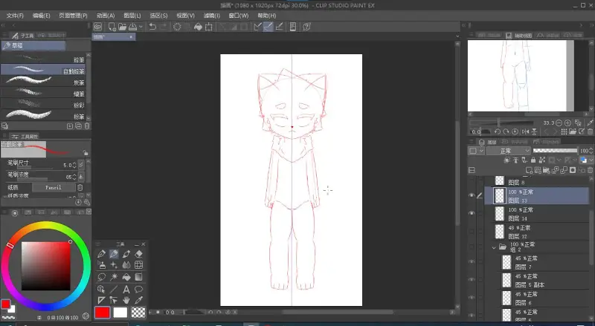Viewport: 595px width, 326px height.
Task: Delete layer with layer panel trash icon
Action: 590,170
